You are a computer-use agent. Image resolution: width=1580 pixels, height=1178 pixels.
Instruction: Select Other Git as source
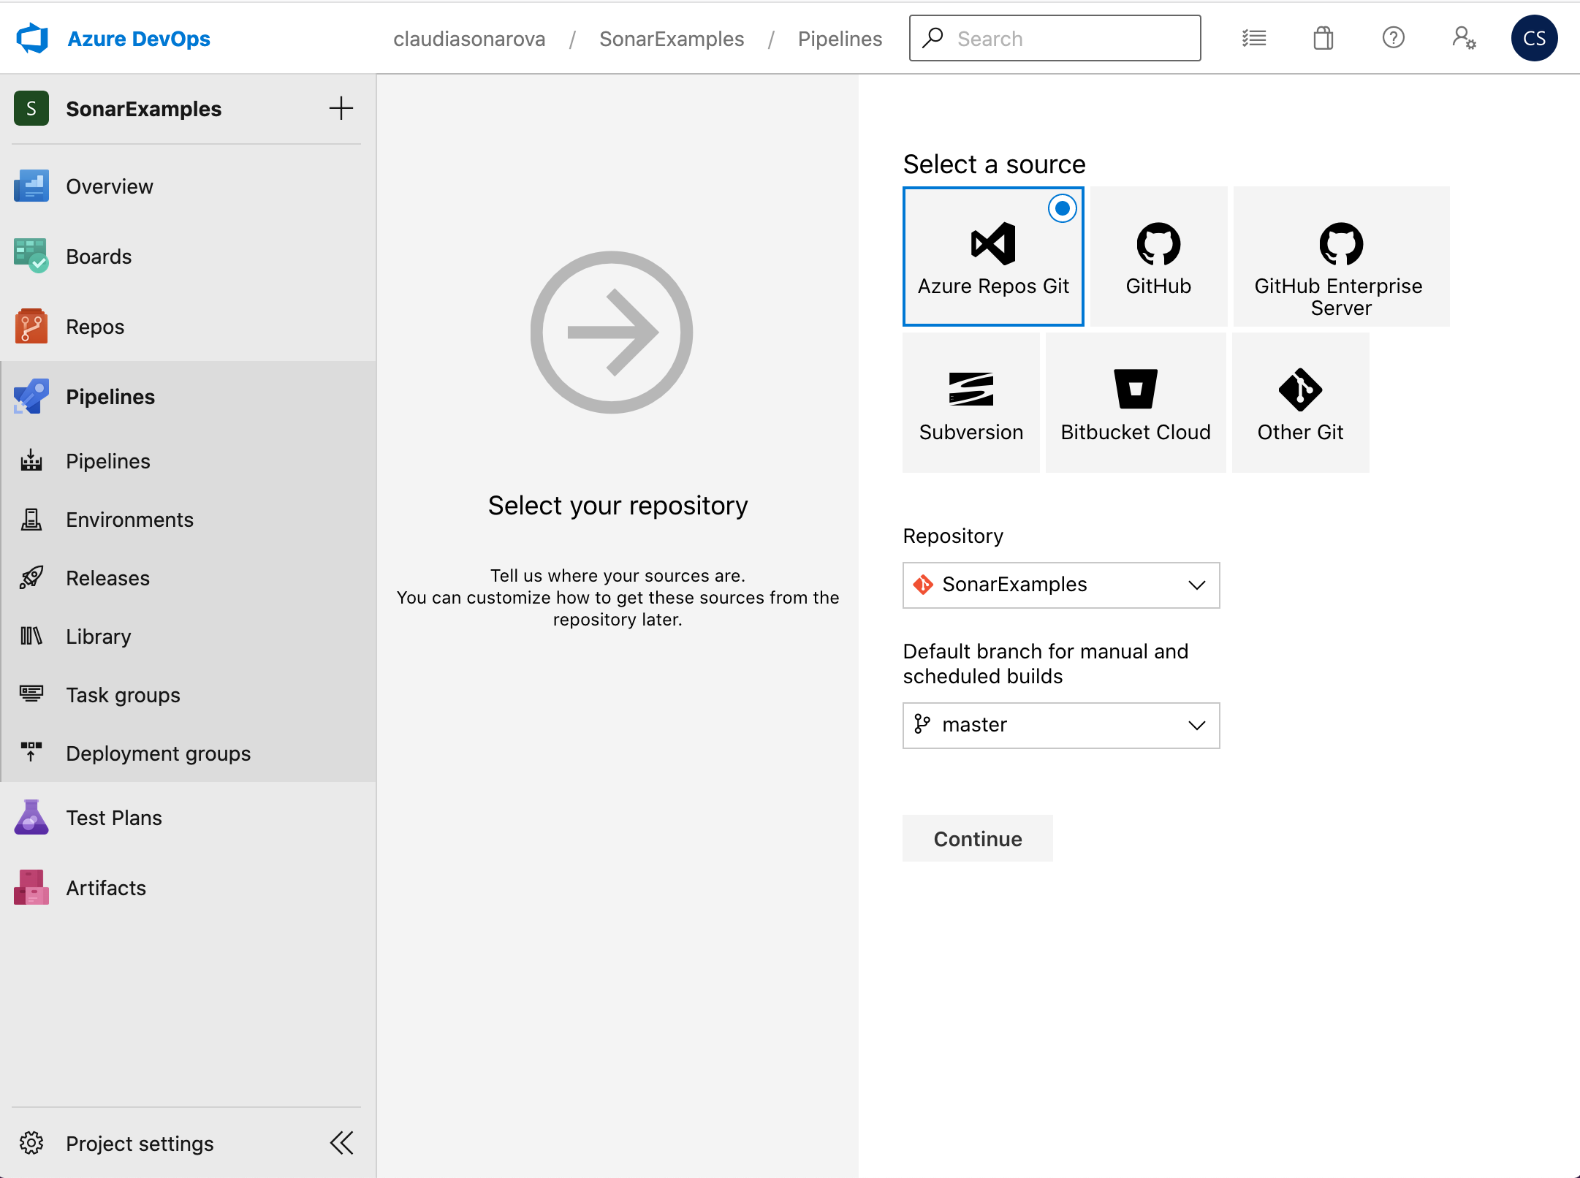click(1302, 403)
